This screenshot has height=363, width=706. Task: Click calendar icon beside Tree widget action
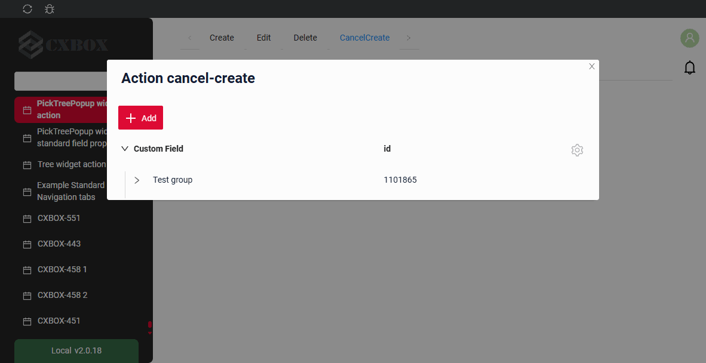coord(27,165)
